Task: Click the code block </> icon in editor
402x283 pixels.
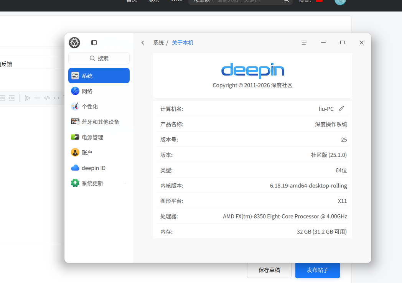Action: (x=47, y=98)
